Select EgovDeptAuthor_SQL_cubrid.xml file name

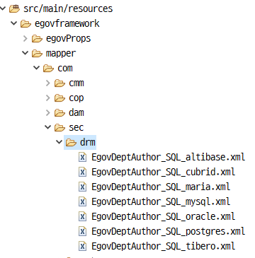click(164, 172)
